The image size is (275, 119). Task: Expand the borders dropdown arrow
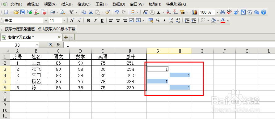[x=208, y=21]
